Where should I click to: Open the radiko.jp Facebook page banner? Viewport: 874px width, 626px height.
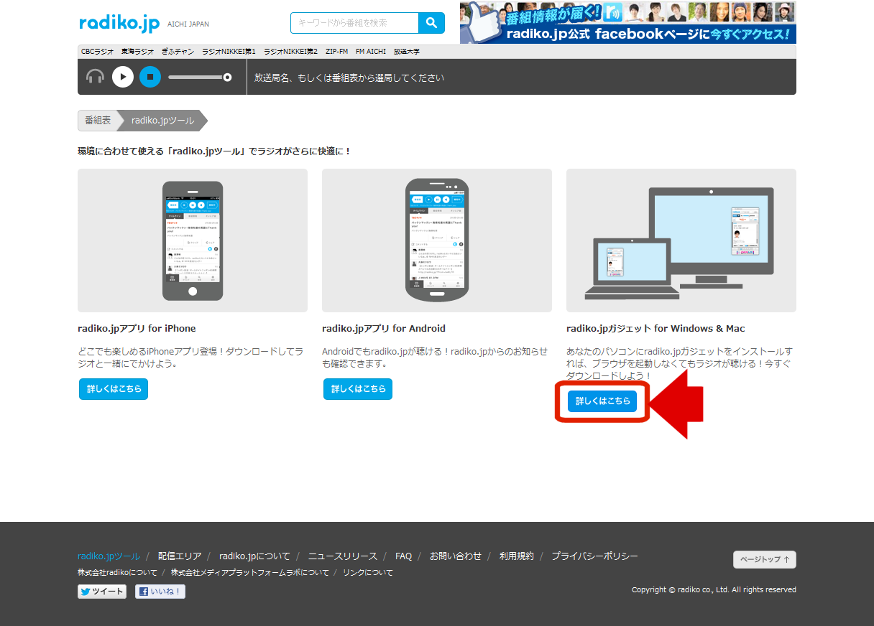[x=627, y=22]
